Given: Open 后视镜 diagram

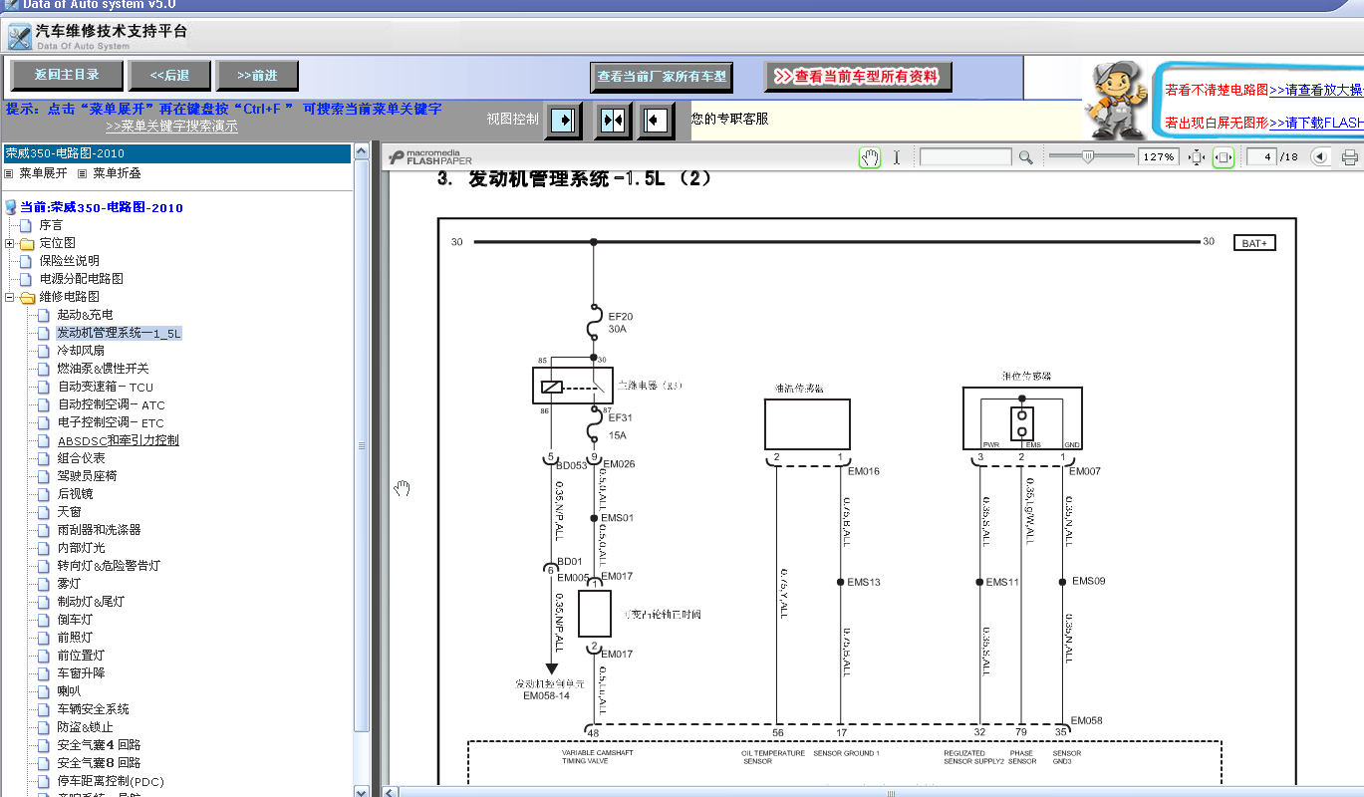Looking at the screenshot, I should point(75,494).
